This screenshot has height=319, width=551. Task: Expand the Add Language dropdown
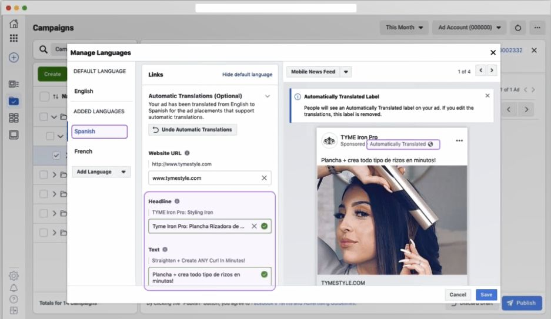coord(101,172)
